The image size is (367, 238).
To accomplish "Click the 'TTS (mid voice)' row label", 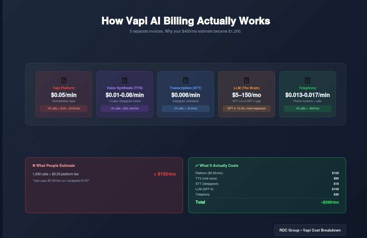I will tap(206, 178).
